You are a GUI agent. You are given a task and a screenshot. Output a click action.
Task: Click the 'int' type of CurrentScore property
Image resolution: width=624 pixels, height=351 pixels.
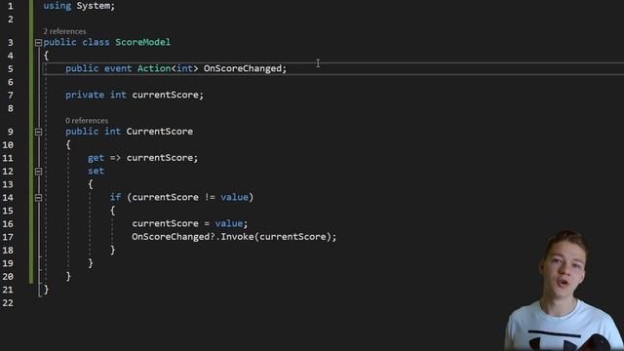pyautogui.click(x=113, y=132)
